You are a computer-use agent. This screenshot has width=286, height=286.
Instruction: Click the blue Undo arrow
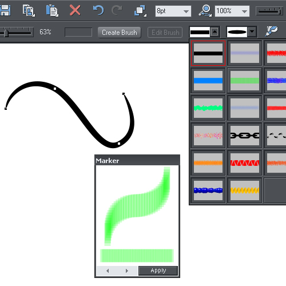pos(98,10)
